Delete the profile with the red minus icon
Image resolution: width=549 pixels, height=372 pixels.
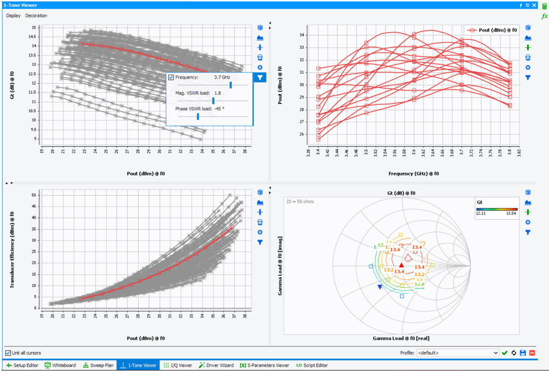[x=532, y=353]
